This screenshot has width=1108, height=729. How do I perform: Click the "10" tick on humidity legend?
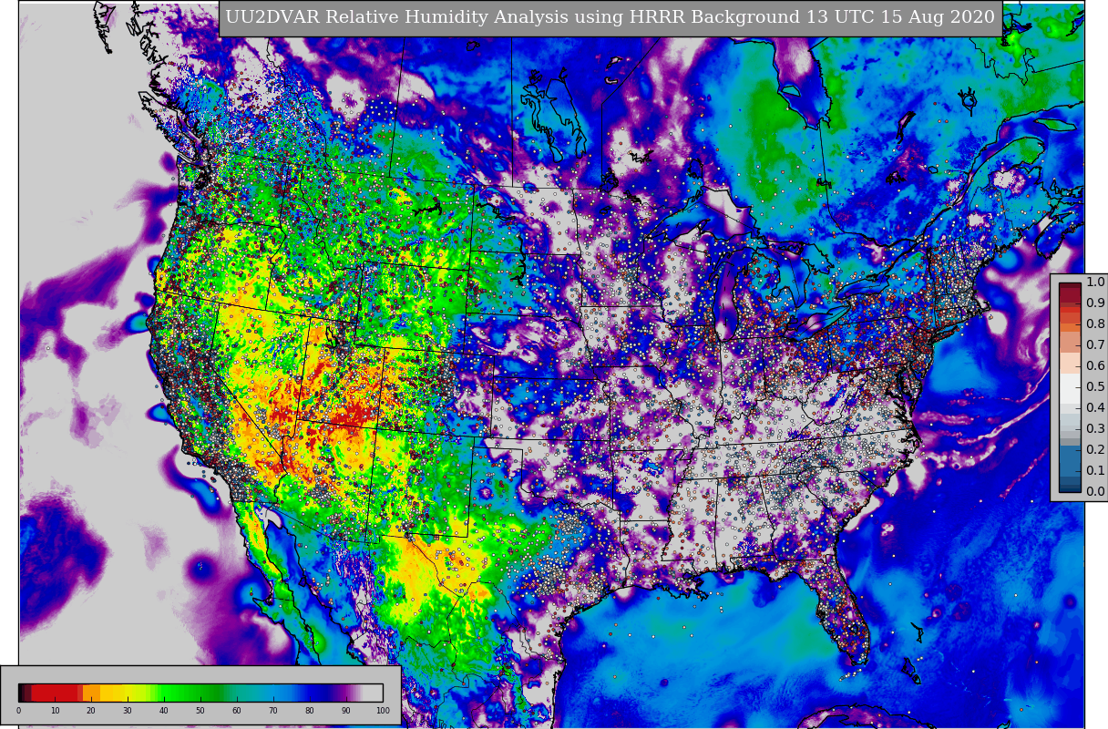pos(55,711)
